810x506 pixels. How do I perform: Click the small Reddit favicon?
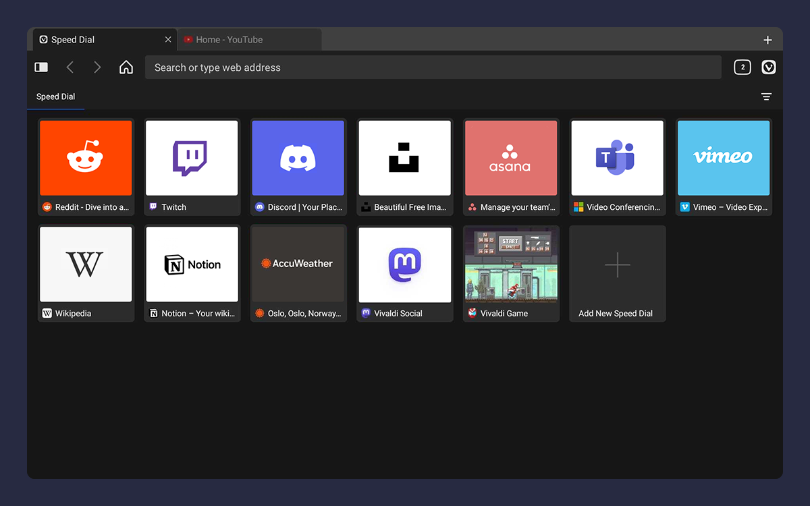click(47, 207)
